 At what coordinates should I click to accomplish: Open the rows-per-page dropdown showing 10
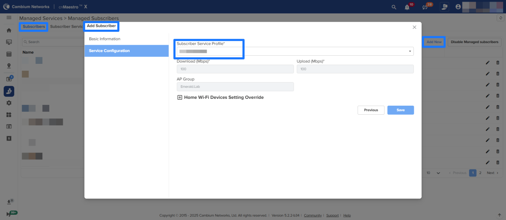pos(433,173)
